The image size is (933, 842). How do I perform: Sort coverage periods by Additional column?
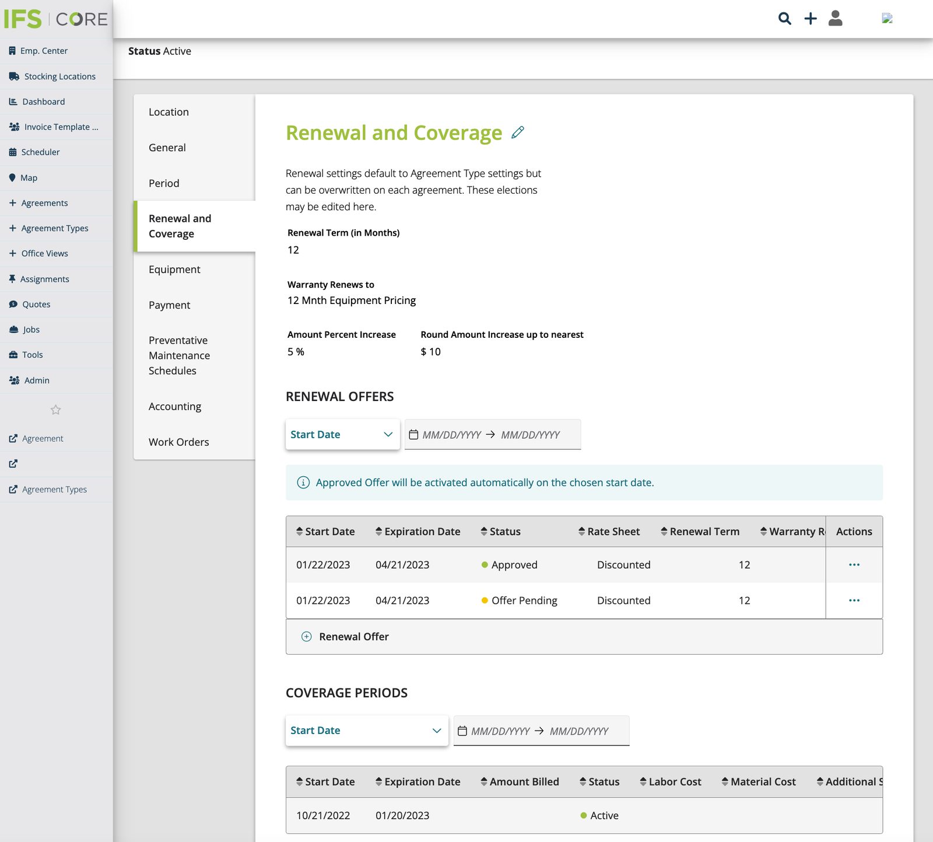coord(850,782)
